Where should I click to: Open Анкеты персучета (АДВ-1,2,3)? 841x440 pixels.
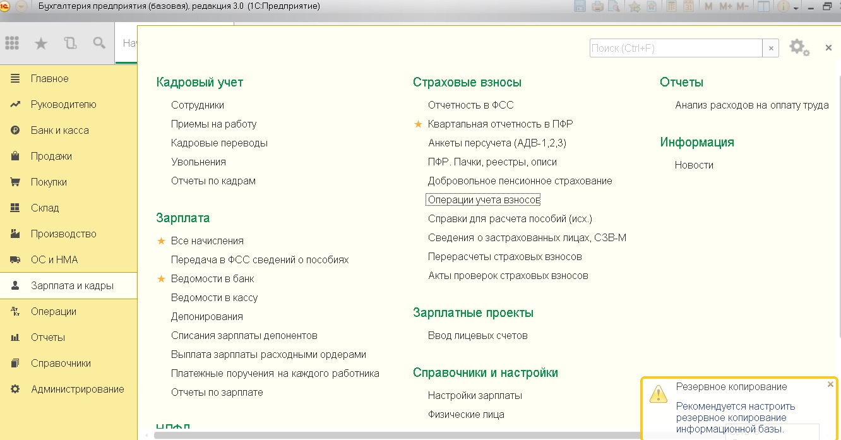pos(497,143)
